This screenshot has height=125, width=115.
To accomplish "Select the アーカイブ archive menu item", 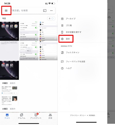I will click(68, 19).
